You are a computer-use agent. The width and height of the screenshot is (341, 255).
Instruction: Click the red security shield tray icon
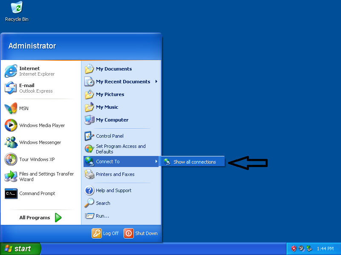[x=294, y=249]
